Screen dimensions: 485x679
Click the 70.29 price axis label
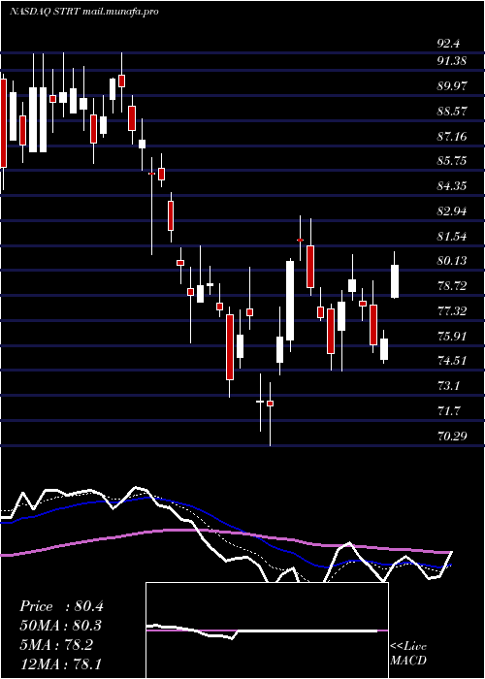click(x=452, y=436)
